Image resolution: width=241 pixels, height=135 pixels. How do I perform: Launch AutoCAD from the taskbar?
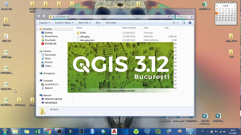coord(114,131)
